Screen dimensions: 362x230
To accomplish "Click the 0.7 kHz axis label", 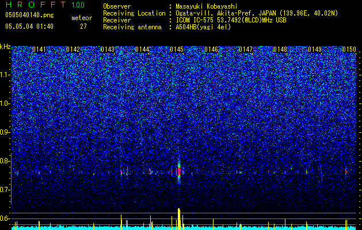I will point(5,190).
